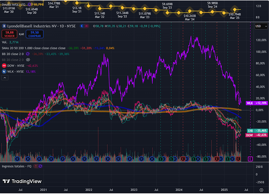Screen dimensions: 269x195
Task: Select the greyed-out BB 20 close 2 0 legend
Action: 13,60
